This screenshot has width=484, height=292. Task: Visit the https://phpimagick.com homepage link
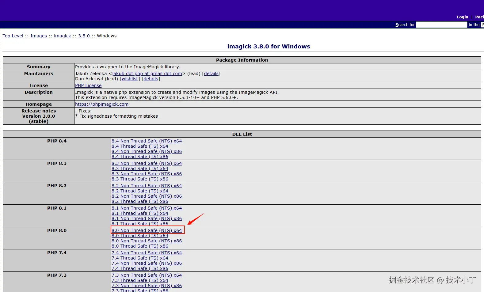click(102, 104)
